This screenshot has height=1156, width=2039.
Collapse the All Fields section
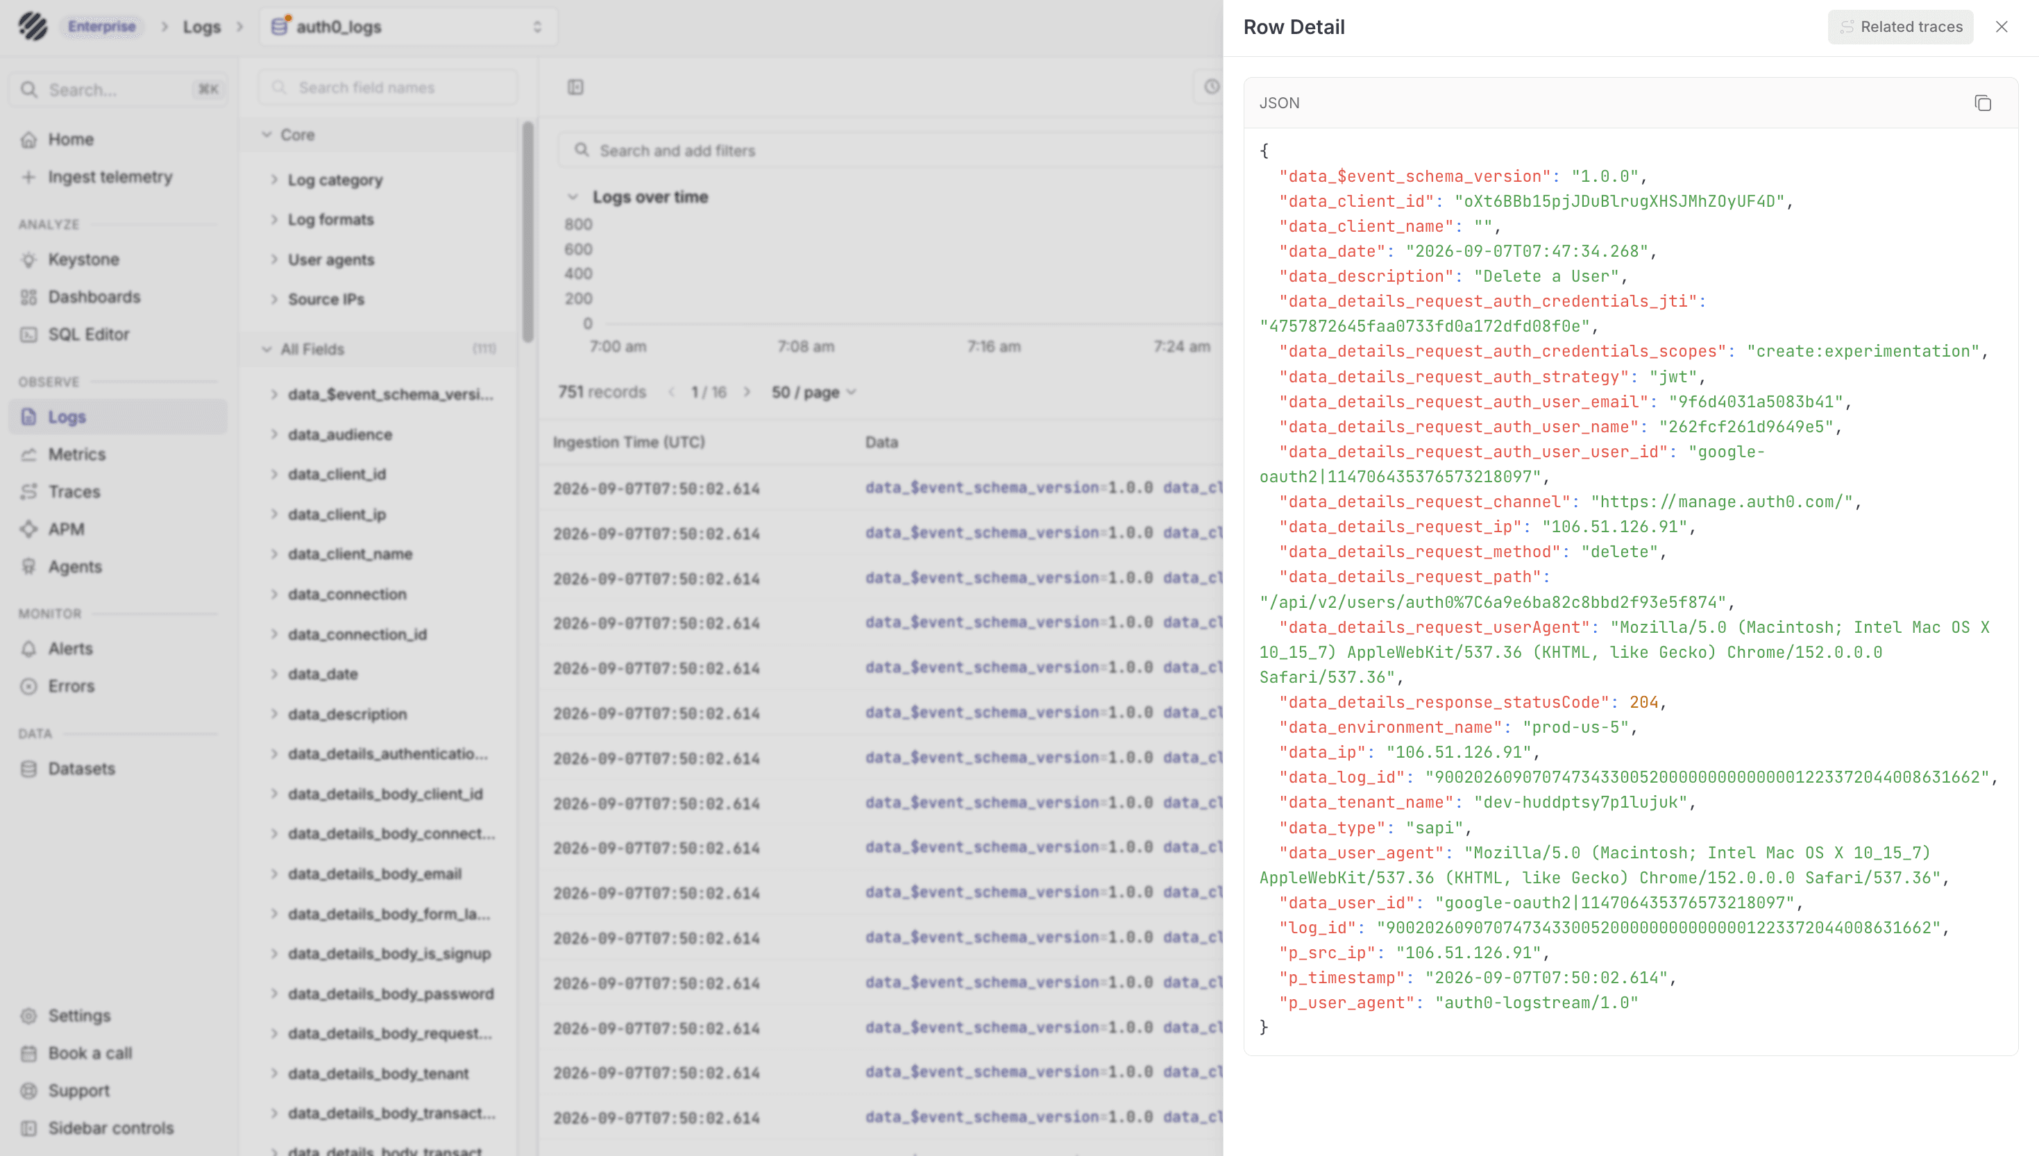pyautogui.click(x=266, y=348)
